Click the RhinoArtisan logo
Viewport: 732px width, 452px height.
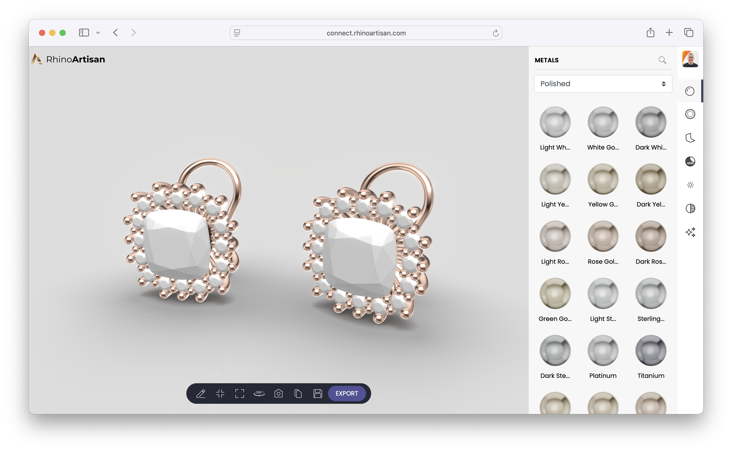pyautogui.click(x=68, y=59)
